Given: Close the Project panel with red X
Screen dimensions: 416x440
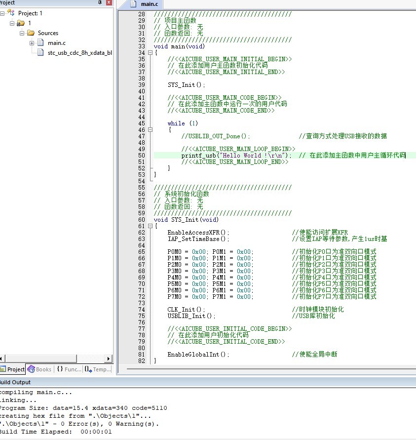Looking at the screenshot, I should pos(109,2).
